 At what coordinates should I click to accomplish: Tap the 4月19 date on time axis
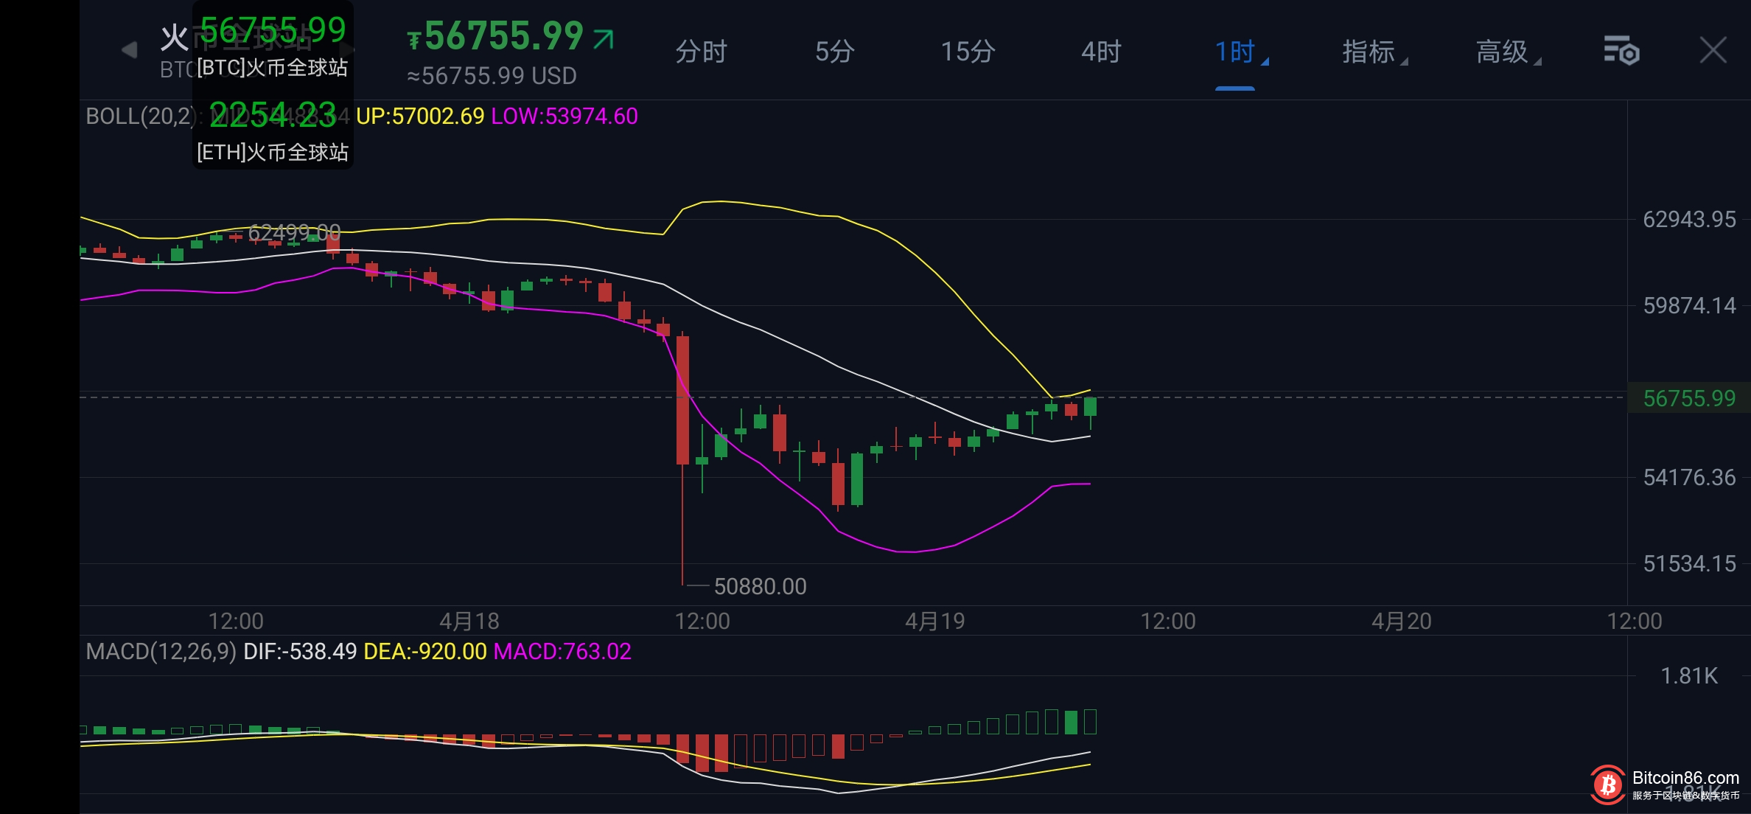point(934,621)
